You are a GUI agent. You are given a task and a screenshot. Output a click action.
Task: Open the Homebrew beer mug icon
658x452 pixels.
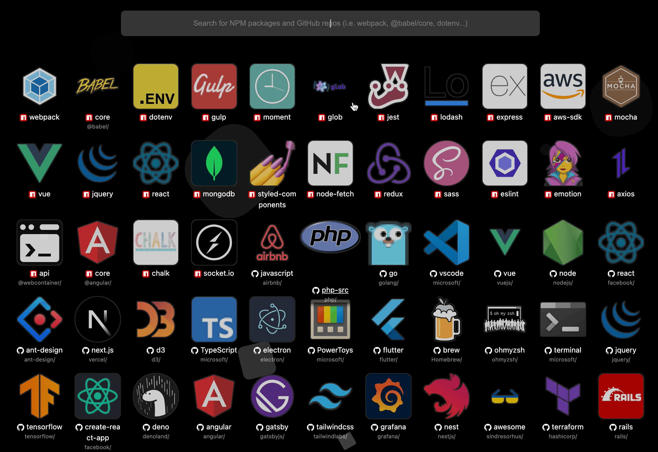[x=447, y=319]
